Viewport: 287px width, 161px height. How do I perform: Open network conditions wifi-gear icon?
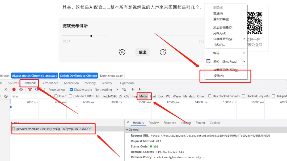click(124, 90)
